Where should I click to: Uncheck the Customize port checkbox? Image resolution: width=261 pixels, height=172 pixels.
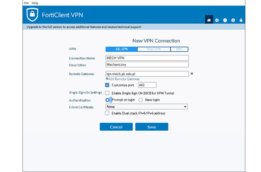107,85
